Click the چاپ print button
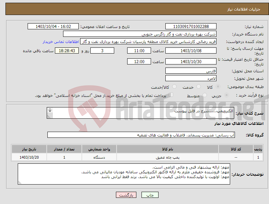 coord(150,195)
